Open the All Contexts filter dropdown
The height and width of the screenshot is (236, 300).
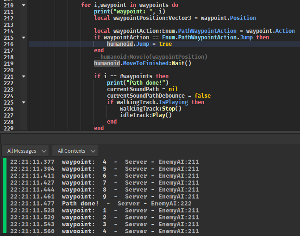pos(75,151)
